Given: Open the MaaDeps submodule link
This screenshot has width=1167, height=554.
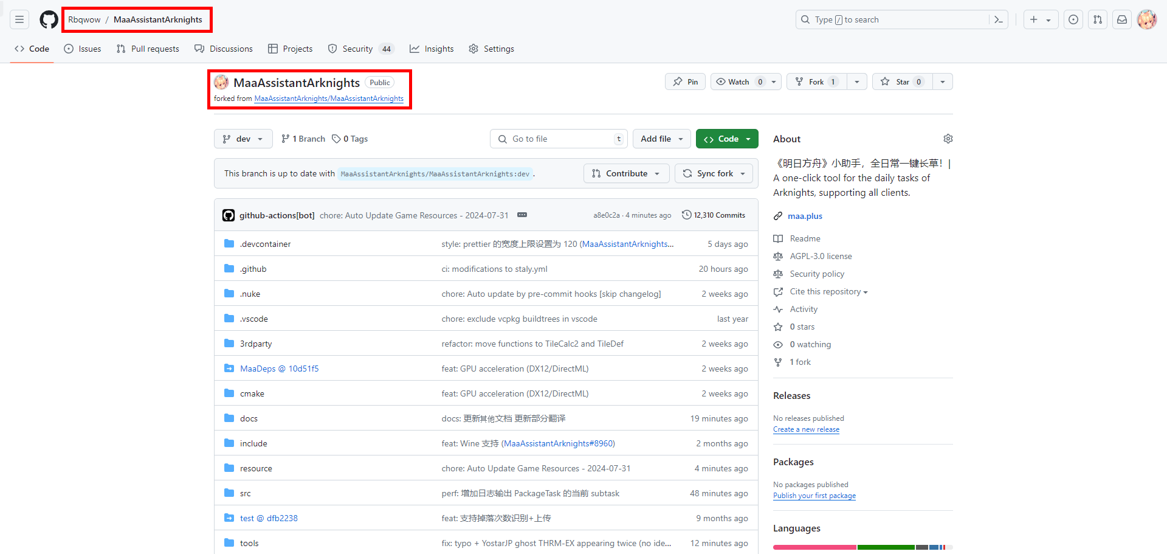Looking at the screenshot, I should (x=279, y=369).
